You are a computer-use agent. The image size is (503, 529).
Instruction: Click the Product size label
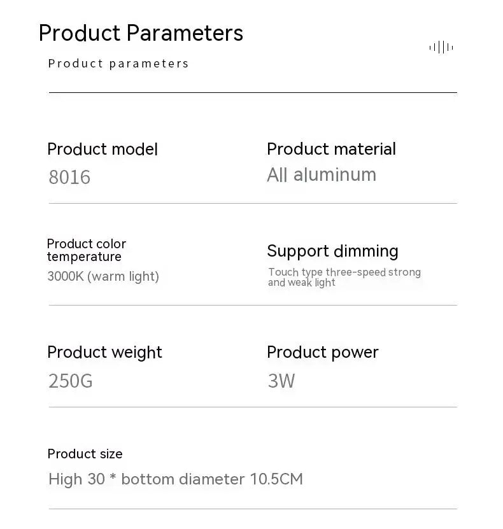click(x=85, y=454)
